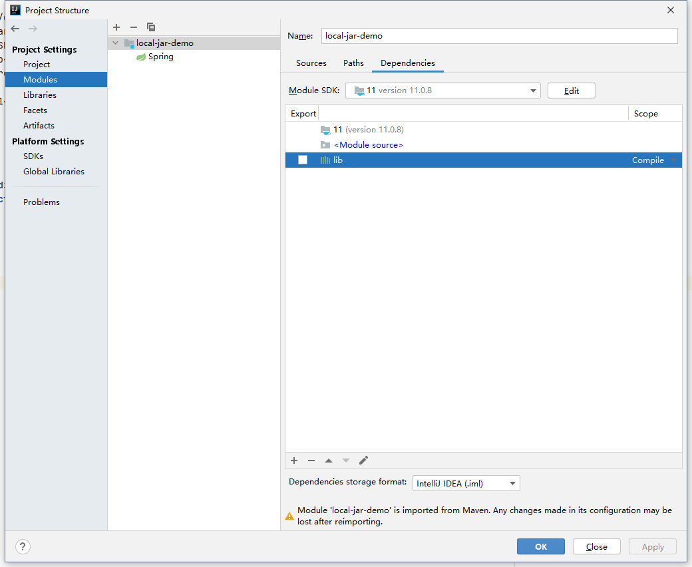Viewport: 692px width, 567px height.
Task: Click the copy module icon
Action: point(151,27)
